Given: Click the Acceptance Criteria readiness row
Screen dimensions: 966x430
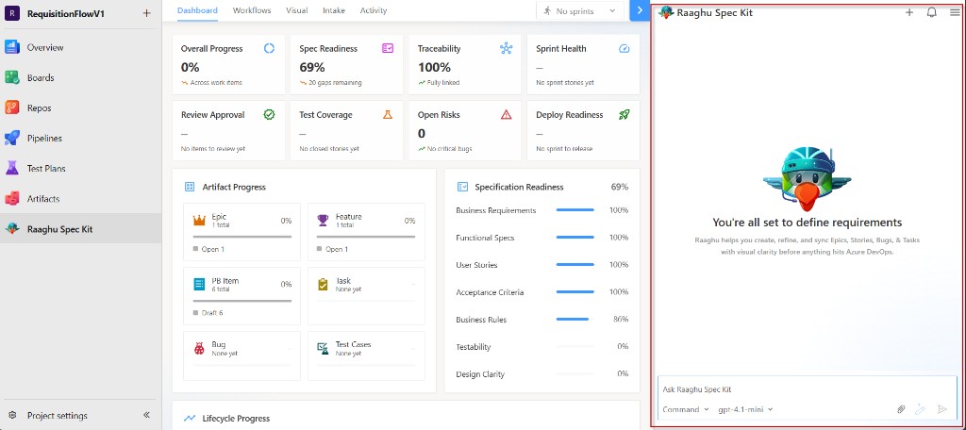Looking at the screenshot, I should point(542,292).
